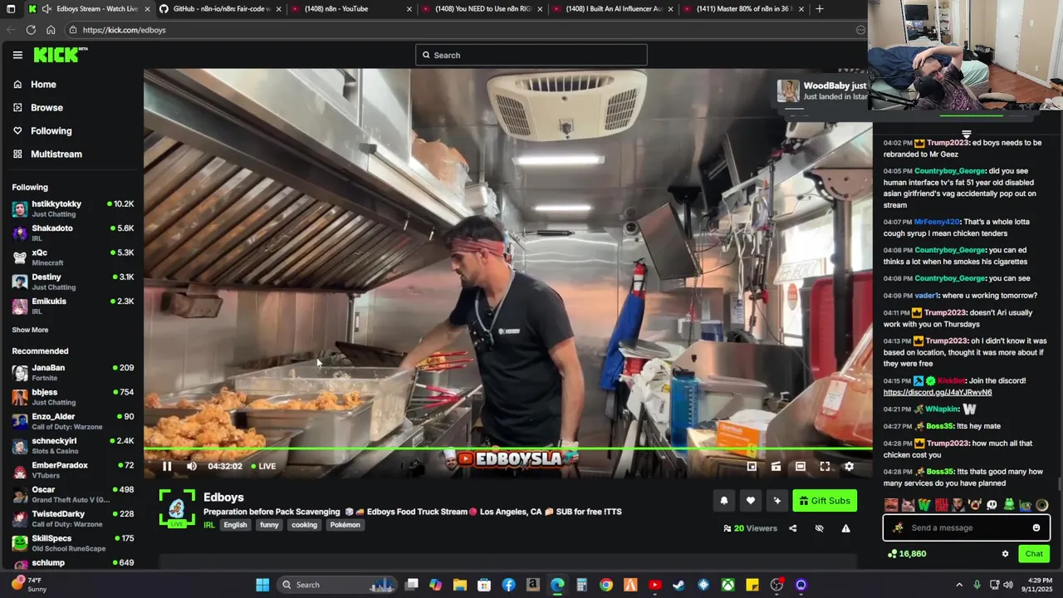1063x598 pixels.
Task: Seek on the green video progress bar
Action: click(x=507, y=449)
